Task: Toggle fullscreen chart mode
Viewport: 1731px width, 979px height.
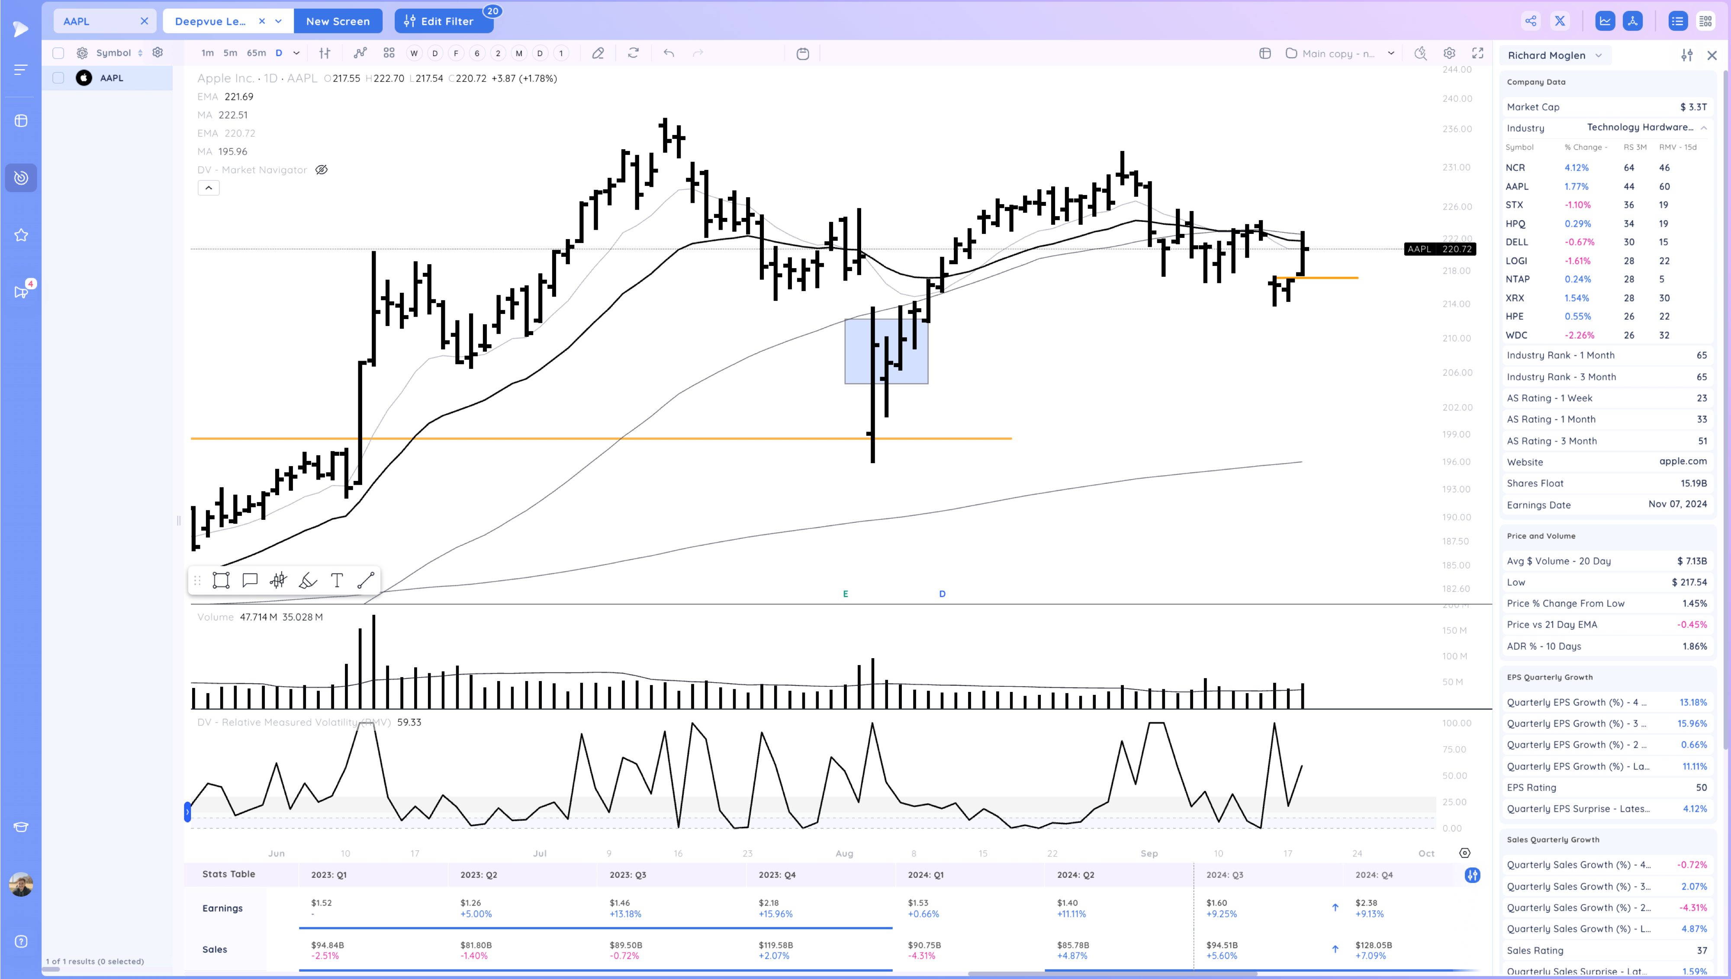Action: click(x=1478, y=53)
